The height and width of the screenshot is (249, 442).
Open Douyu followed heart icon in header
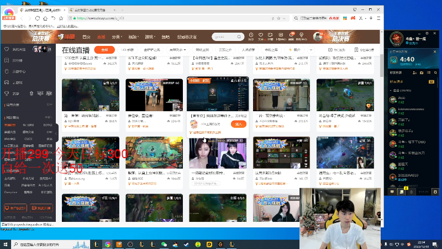pyautogui.click(x=261, y=37)
